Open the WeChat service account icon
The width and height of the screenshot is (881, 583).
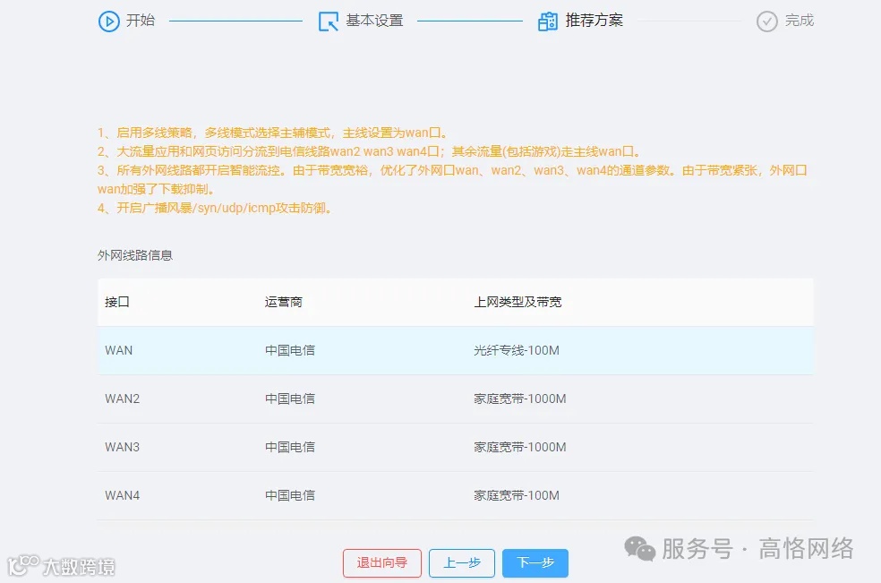pyautogui.click(x=637, y=547)
